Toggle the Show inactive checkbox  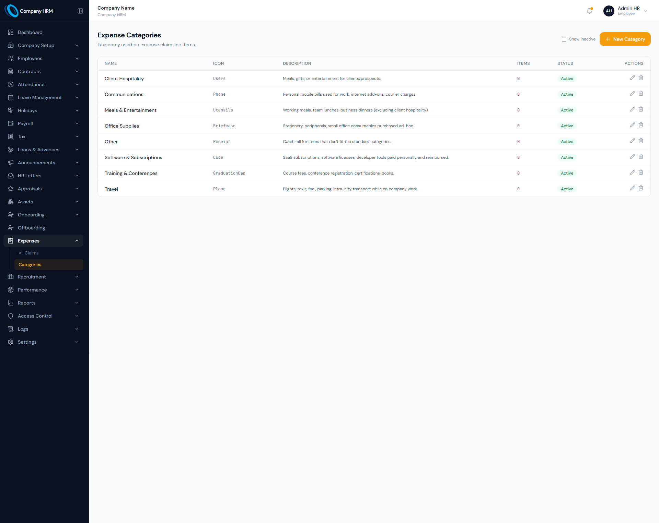pos(564,39)
